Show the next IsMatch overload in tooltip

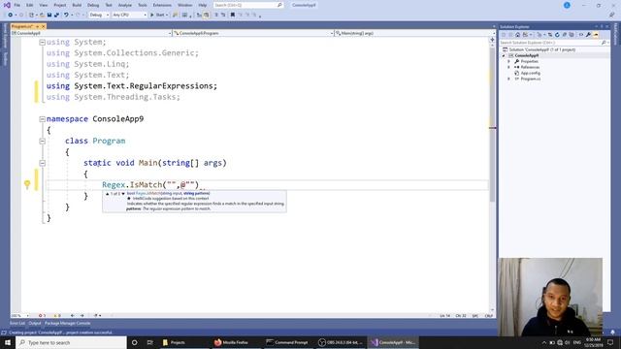pyautogui.click(x=123, y=194)
